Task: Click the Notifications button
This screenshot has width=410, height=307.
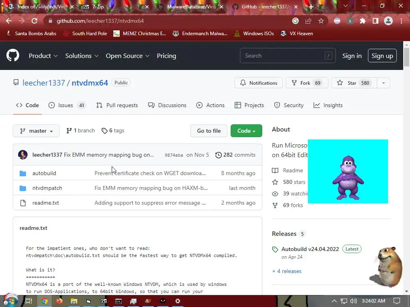Action: point(259,83)
